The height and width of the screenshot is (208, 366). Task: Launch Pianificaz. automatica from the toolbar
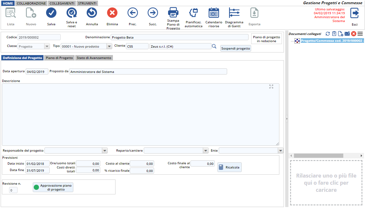tap(193, 13)
